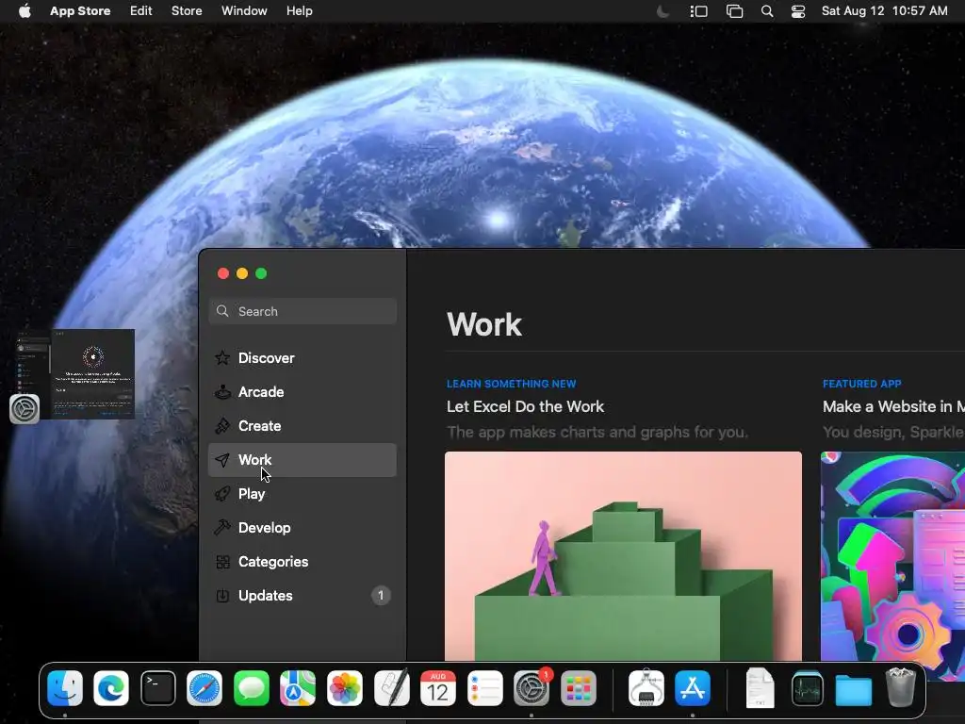Click the LEARN SOMETHING NEW label
The image size is (965, 724).
tap(512, 385)
